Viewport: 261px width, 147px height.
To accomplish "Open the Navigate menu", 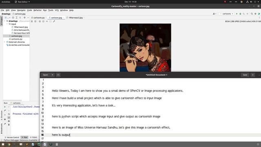I will [21, 10].
